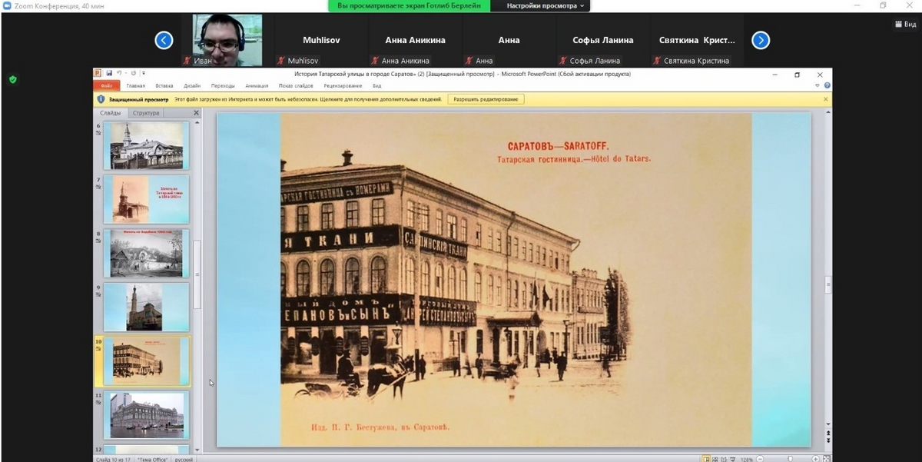Open Настройки просмотра dropdown

tap(545, 6)
